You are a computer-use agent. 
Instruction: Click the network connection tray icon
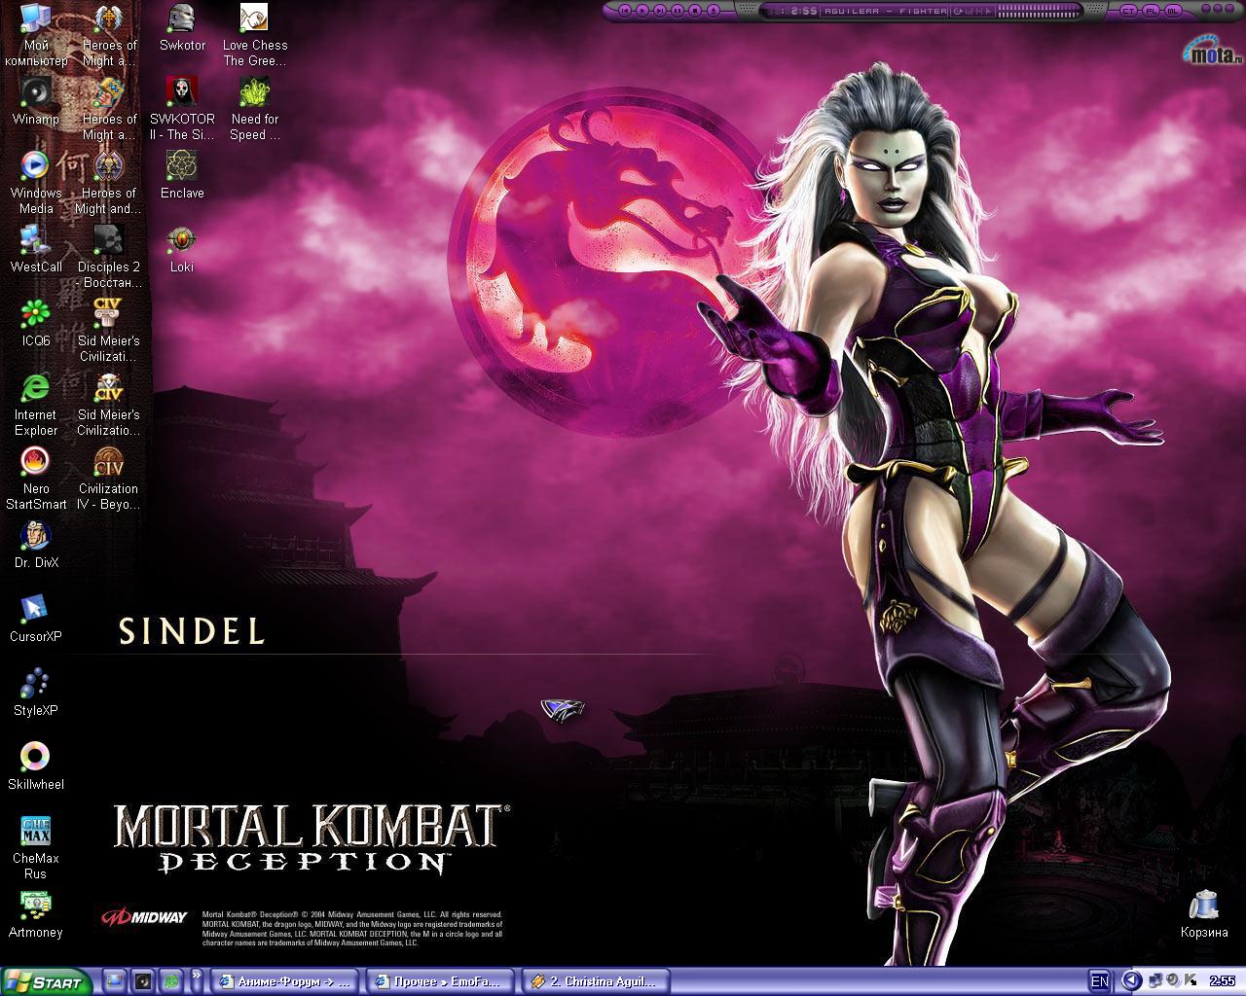[x=1155, y=980]
